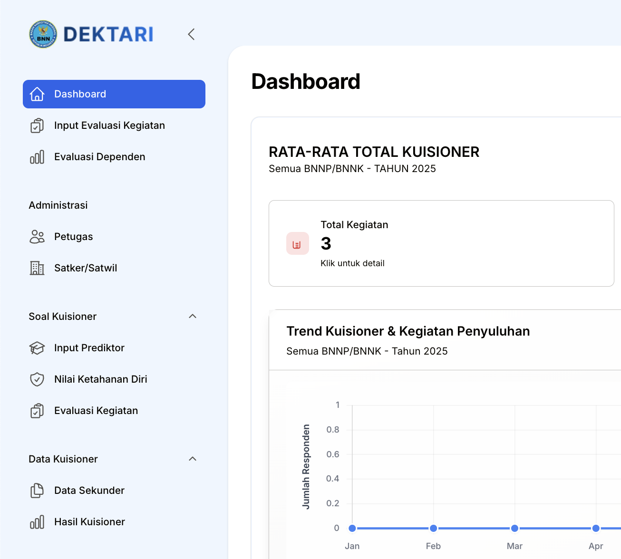This screenshot has height=559, width=621.
Task: Click the Petugas people icon
Action: pyautogui.click(x=37, y=236)
